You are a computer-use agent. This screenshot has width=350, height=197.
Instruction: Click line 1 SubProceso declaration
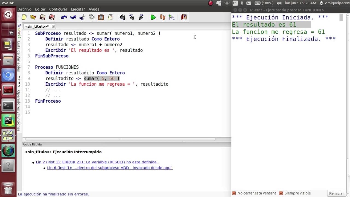(98, 33)
